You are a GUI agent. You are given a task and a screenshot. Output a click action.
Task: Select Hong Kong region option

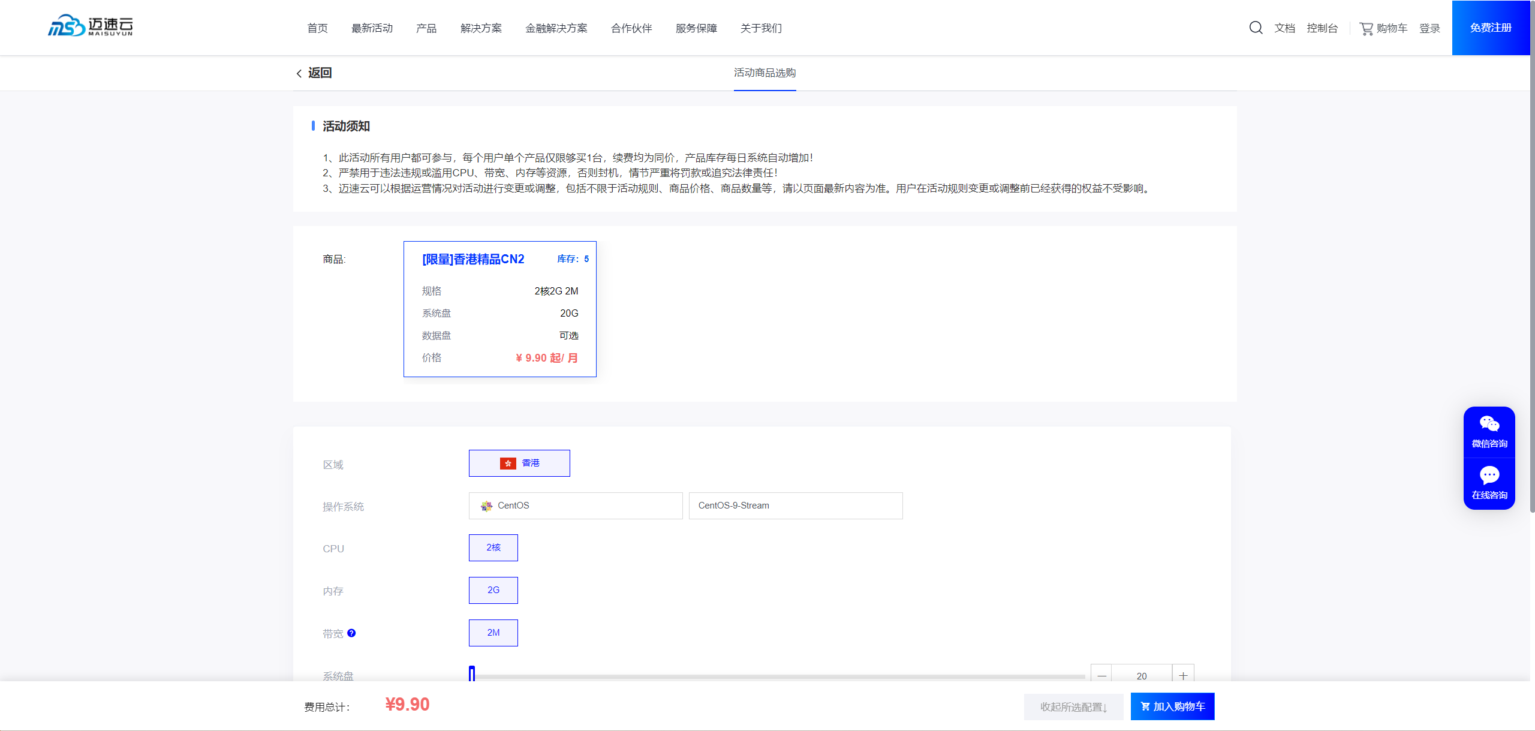(519, 463)
